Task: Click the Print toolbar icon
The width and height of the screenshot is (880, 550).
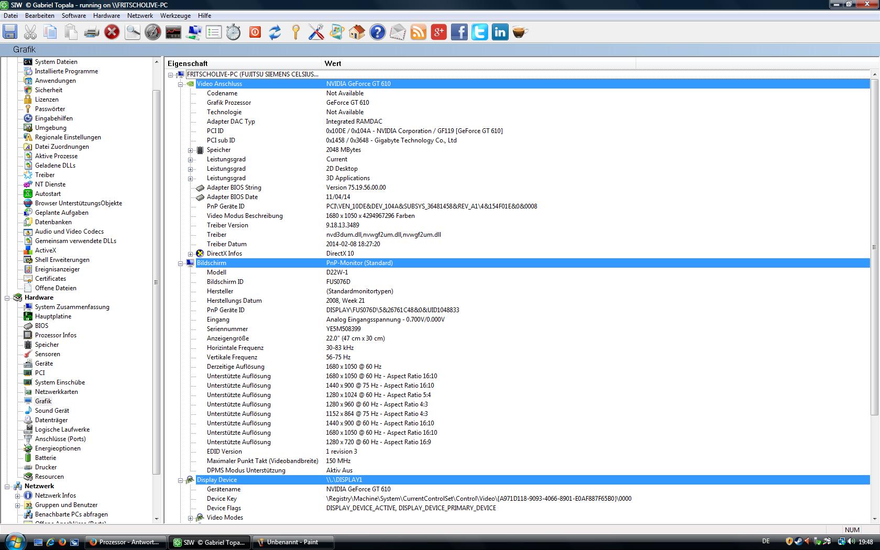Action: 92,32
